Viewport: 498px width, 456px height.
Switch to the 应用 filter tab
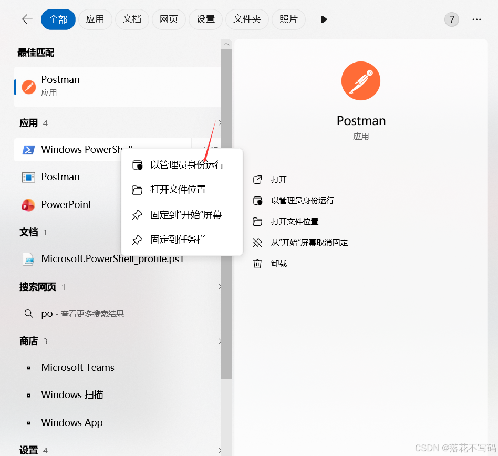click(95, 19)
